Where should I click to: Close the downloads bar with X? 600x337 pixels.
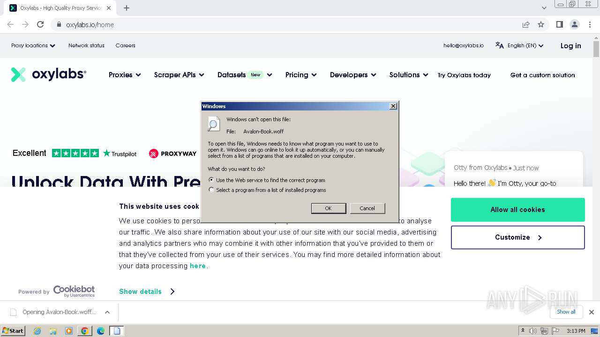click(x=591, y=312)
